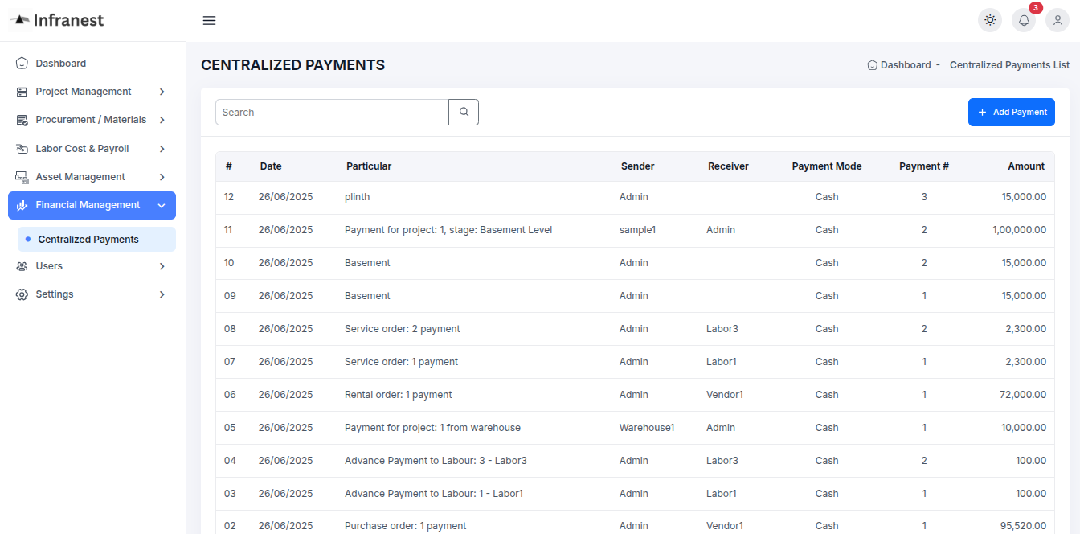Click row number 12 cell
Screen dimensions: 1080x534
tap(229, 197)
